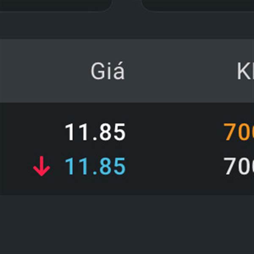Select the white 11.85 price
This screenshot has width=254, height=254.
95,133
